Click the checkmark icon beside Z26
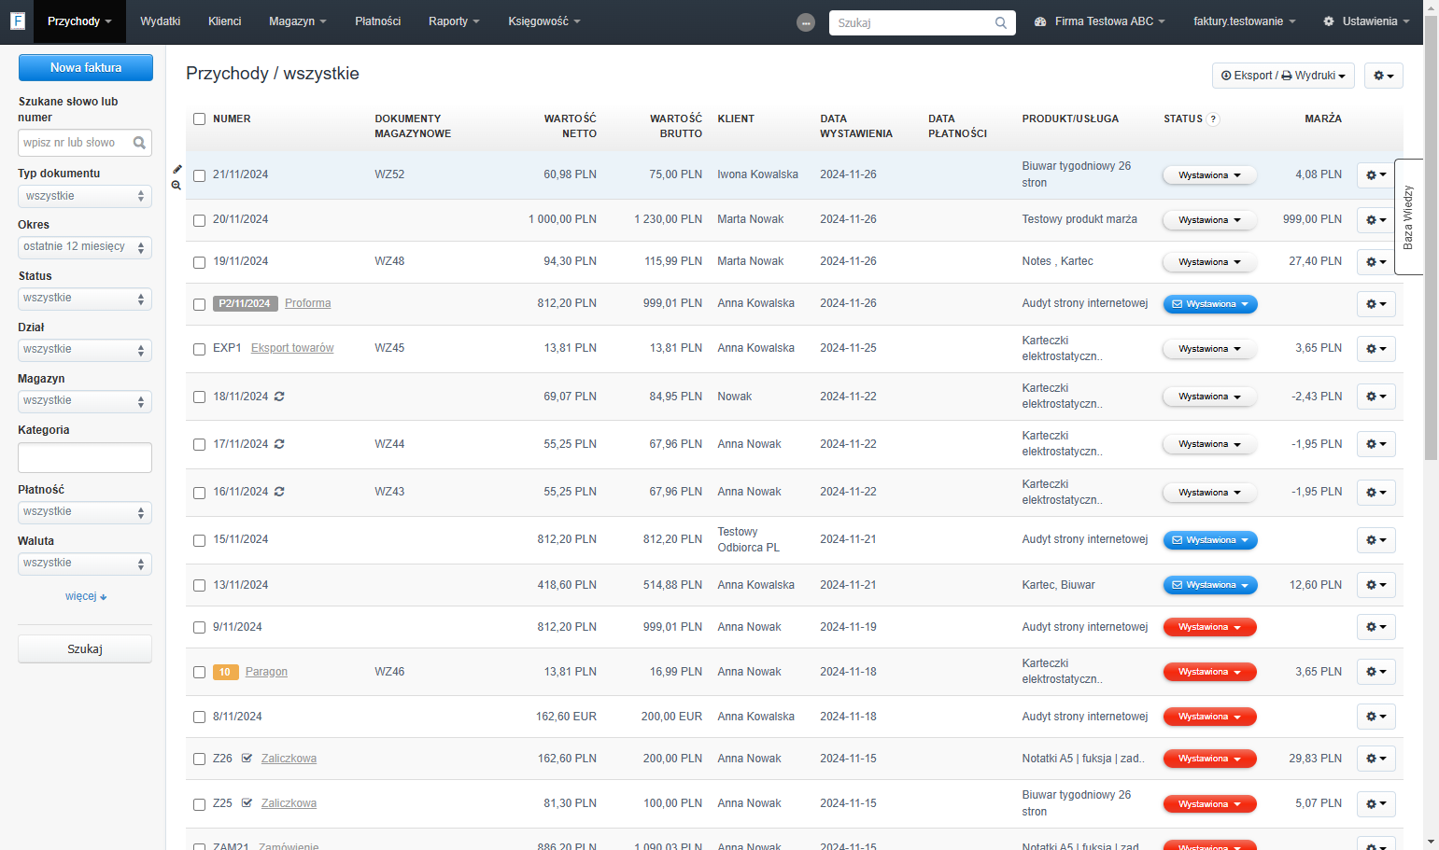 point(247,759)
